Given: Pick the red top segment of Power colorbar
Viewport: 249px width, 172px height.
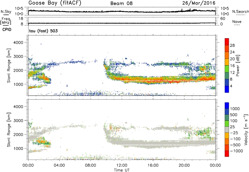Looking at the screenshot, I should [x=227, y=42].
